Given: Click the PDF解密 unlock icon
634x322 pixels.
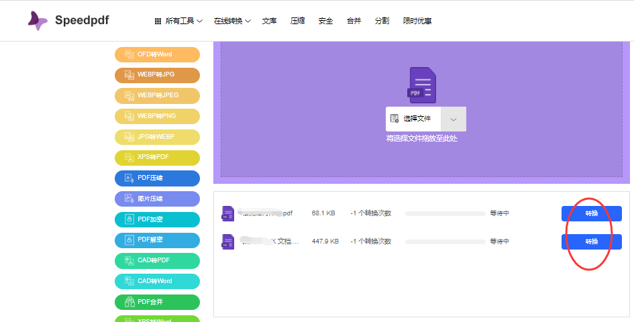Looking at the screenshot, I should coord(129,240).
